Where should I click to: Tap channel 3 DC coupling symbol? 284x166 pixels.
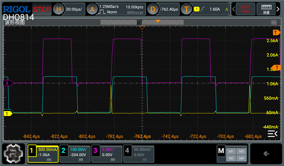pos(113,160)
